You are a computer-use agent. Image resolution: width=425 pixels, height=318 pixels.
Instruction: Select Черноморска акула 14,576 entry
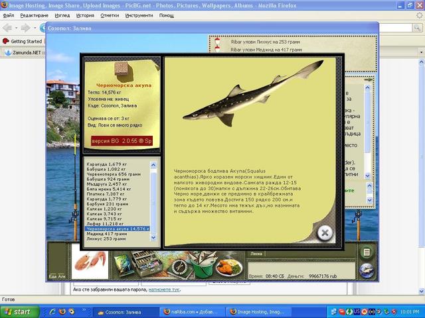(118, 229)
